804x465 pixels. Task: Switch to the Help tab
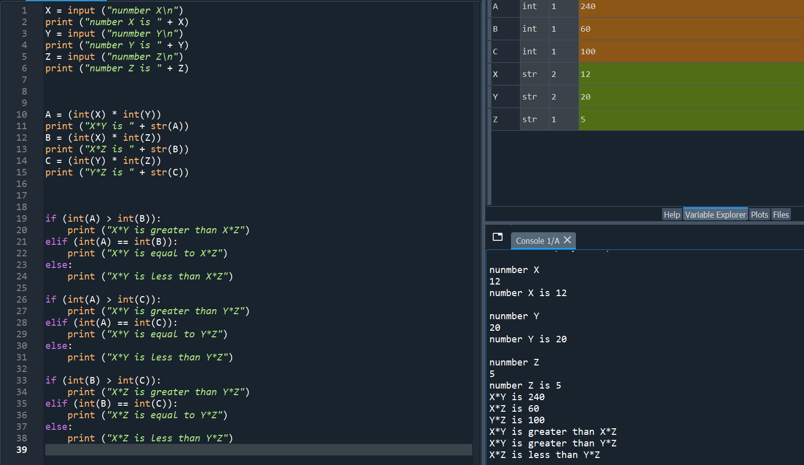coord(672,215)
